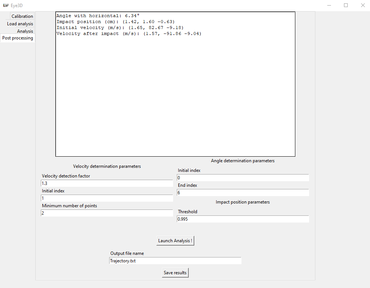Focus the Velocity detection factor field
The image size is (370, 288).
(x=107, y=183)
